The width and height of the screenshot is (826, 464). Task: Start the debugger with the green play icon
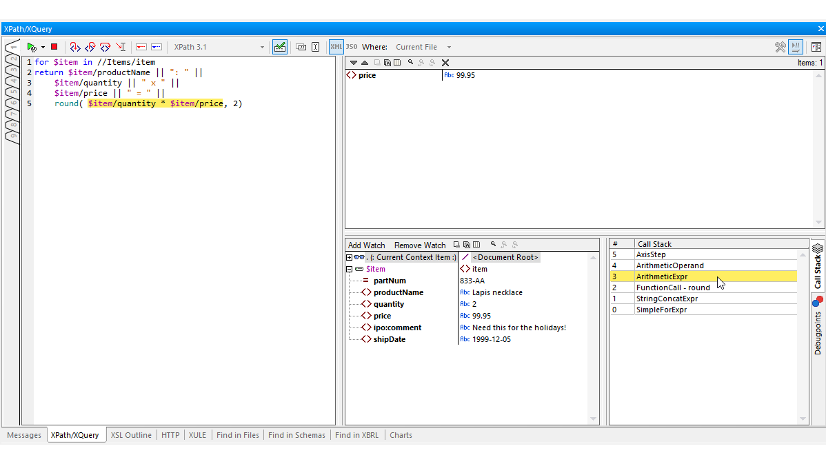click(32, 46)
